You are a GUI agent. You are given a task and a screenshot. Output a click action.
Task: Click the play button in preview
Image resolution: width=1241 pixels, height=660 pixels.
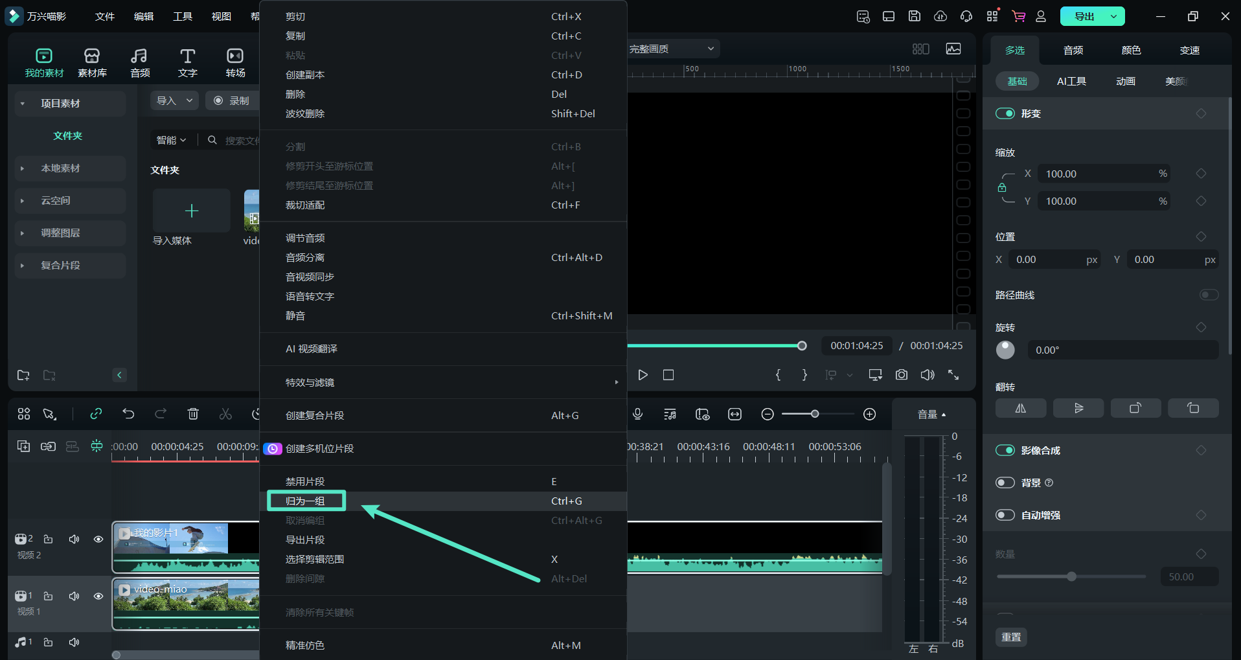click(643, 375)
